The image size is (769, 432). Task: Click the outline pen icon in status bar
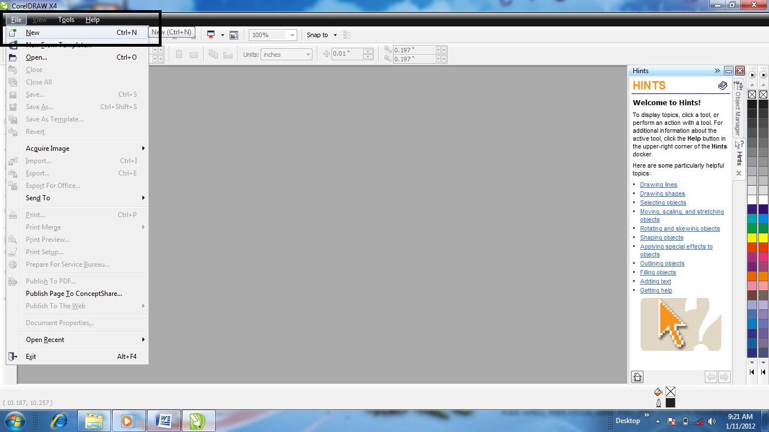[x=659, y=403]
